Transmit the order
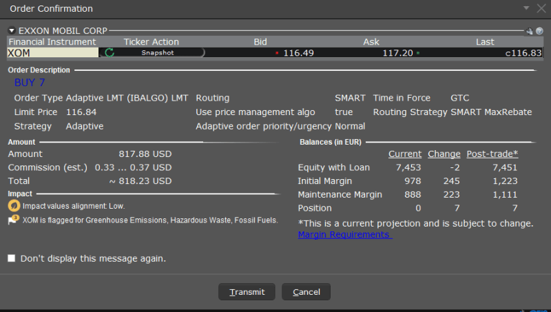 247,291
